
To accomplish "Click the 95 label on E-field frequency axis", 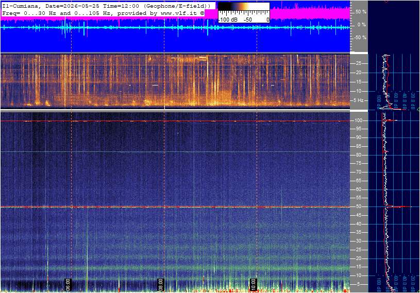I will (358, 129).
